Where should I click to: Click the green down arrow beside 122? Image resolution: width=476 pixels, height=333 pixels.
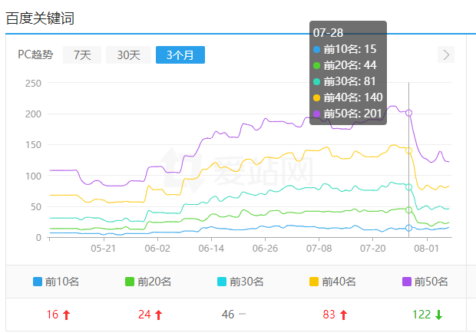click(438, 315)
